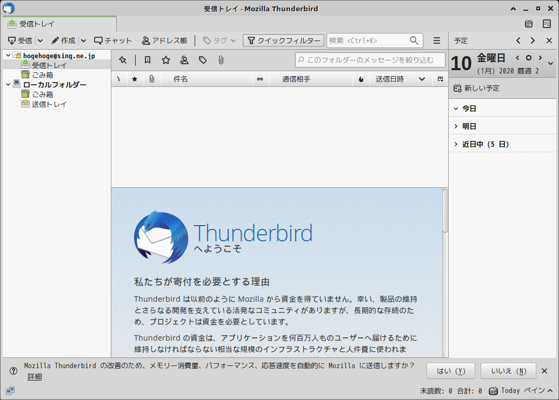Click はい (Y) to send data
Viewport: 559px width, 400px height.
coord(451,371)
